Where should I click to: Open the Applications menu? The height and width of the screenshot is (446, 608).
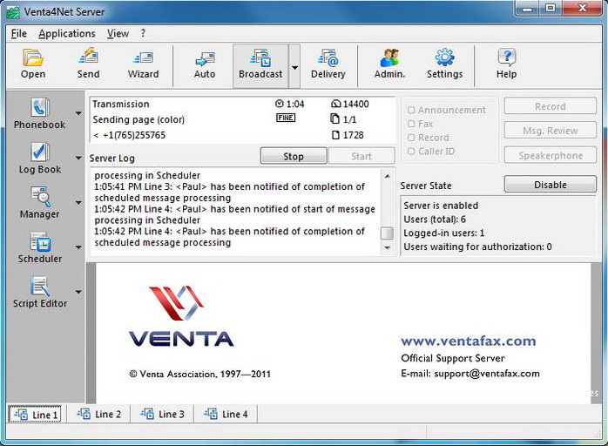(x=67, y=34)
